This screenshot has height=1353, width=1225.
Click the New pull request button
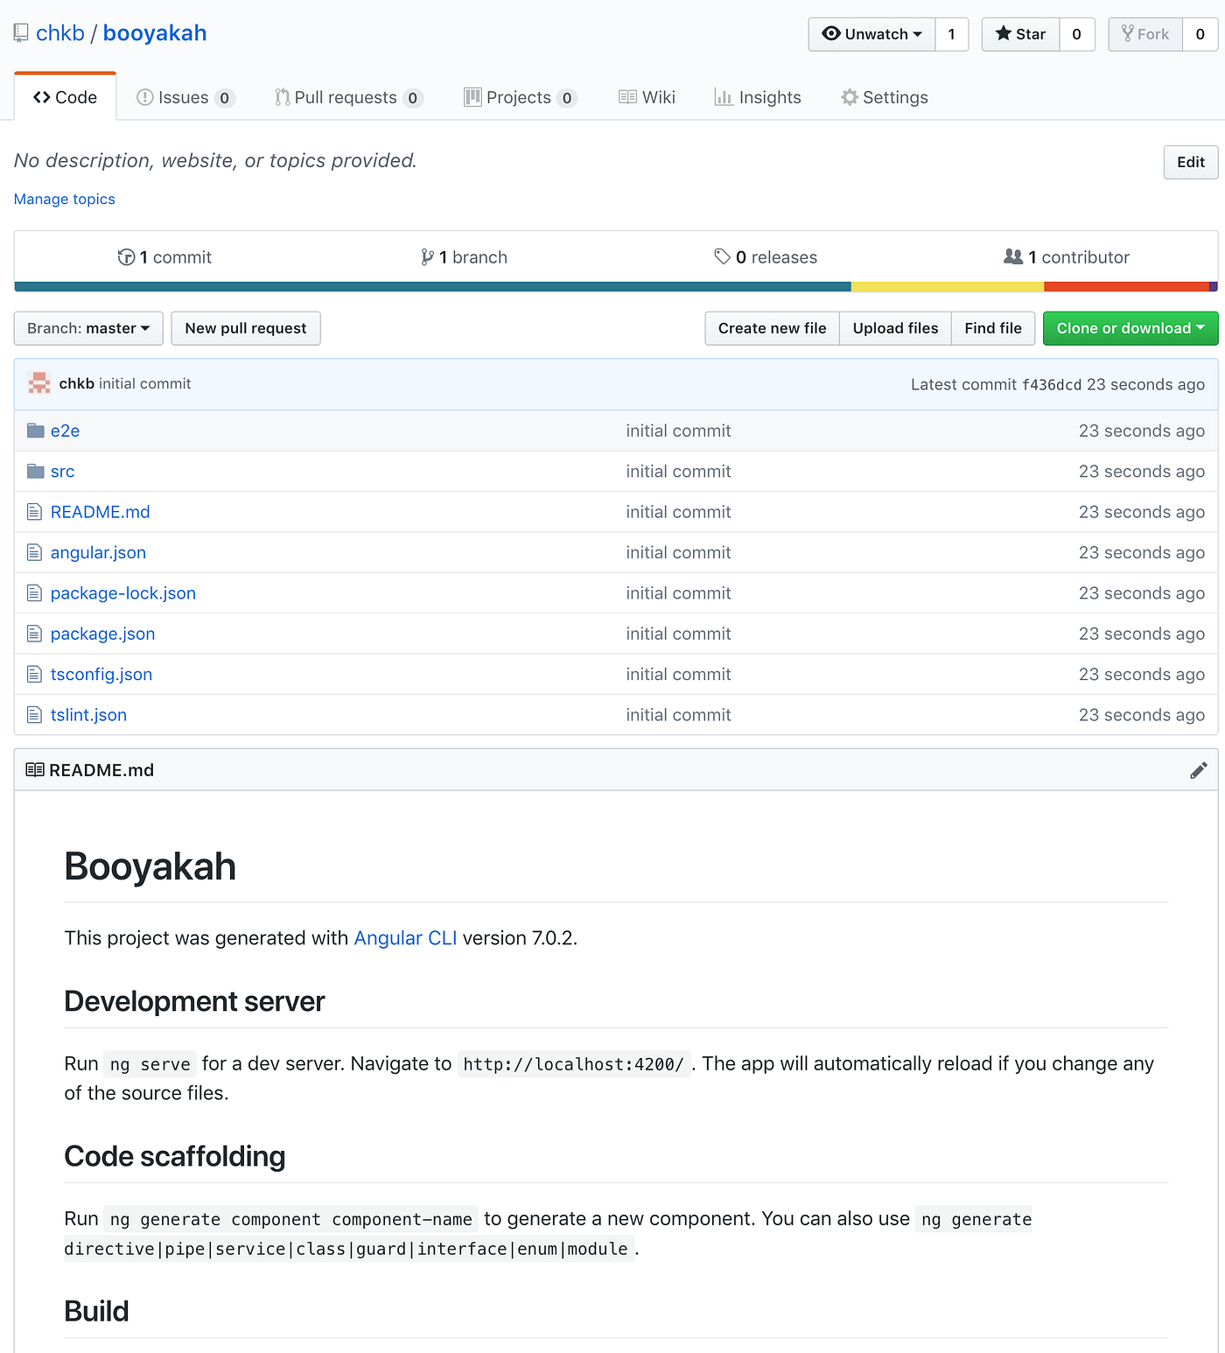pyautogui.click(x=245, y=328)
